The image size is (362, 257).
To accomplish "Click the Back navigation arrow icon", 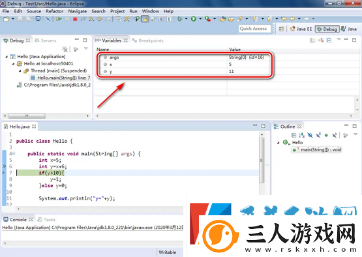I will coord(292,19).
